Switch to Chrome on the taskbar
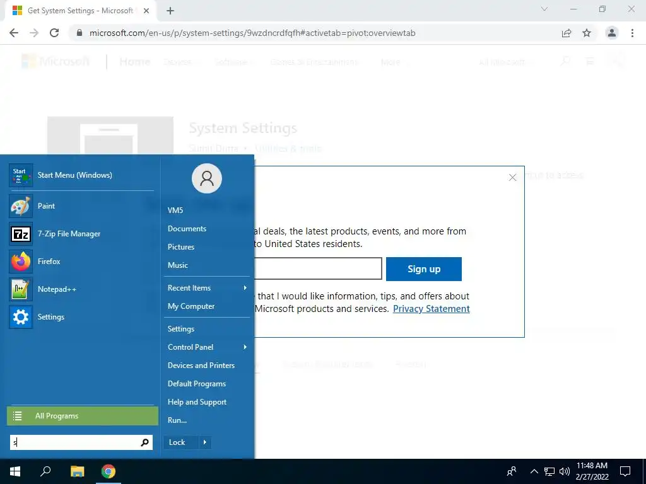Screen dimensions: 646x484 (x=109, y=471)
